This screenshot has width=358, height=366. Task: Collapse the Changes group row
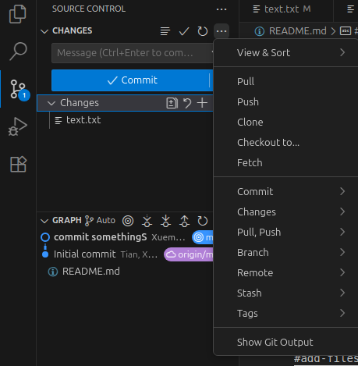pyautogui.click(x=51, y=103)
